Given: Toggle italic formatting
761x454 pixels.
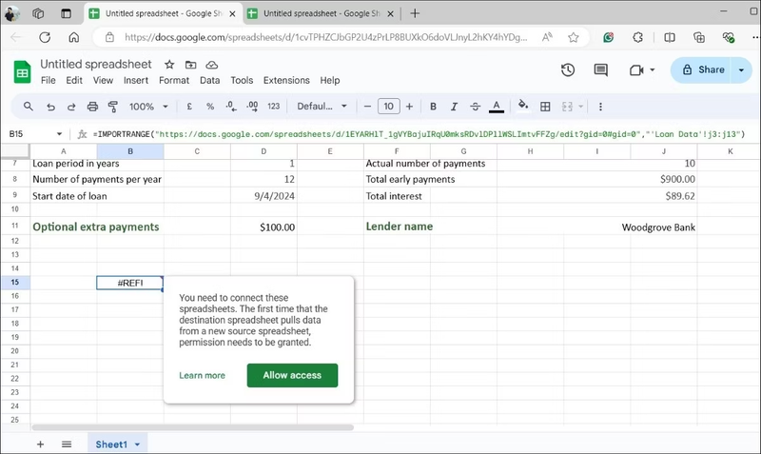Looking at the screenshot, I should (454, 107).
